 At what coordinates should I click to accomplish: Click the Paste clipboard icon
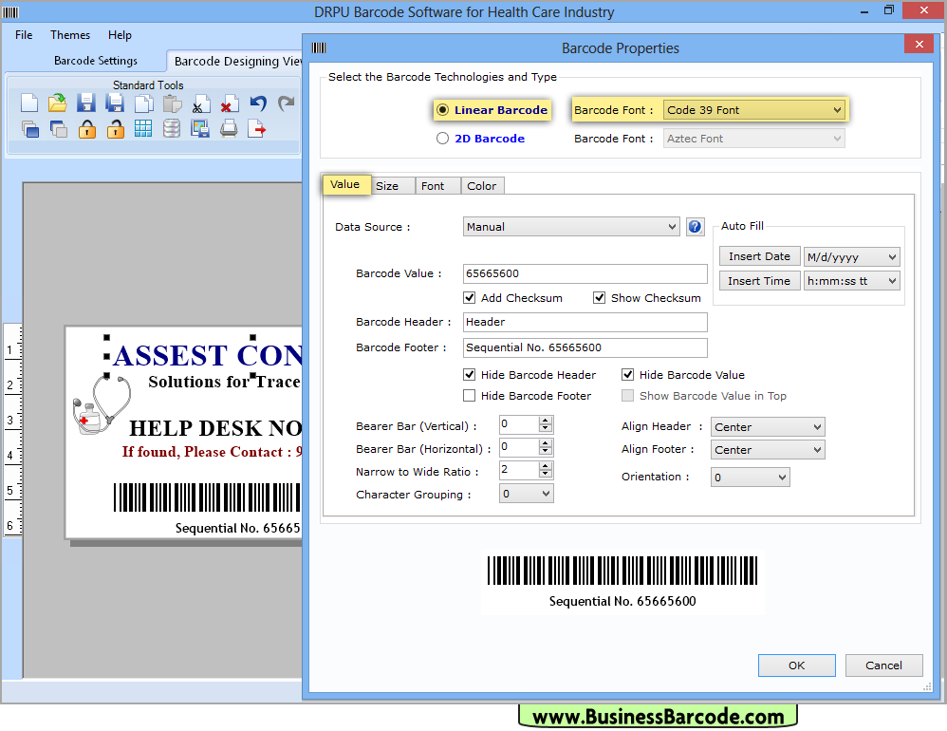(172, 103)
